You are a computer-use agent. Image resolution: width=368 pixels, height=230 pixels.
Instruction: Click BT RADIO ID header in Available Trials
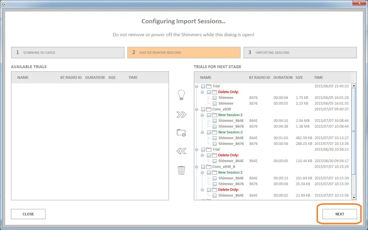coord(71,78)
